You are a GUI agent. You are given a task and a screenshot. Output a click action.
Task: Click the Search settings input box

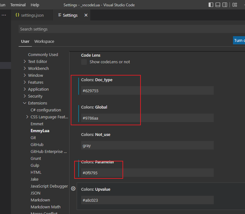126,29
